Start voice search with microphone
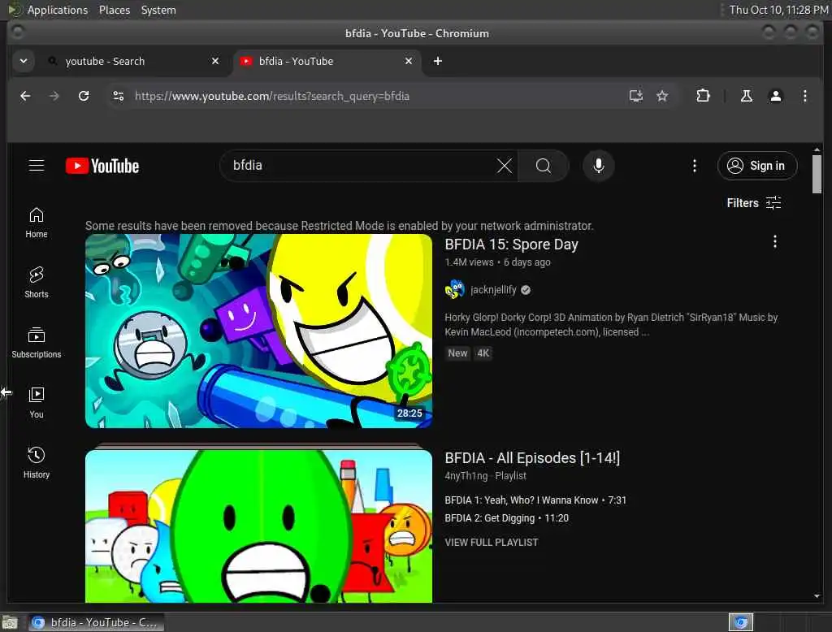Image resolution: width=832 pixels, height=632 pixels. [599, 166]
